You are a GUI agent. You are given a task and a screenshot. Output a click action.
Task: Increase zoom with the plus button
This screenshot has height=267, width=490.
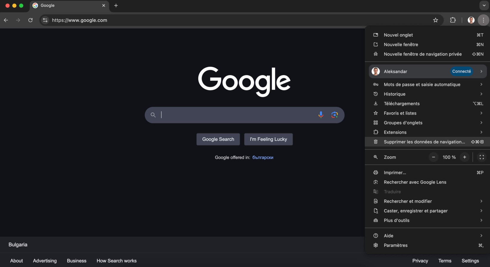pyautogui.click(x=464, y=157)
